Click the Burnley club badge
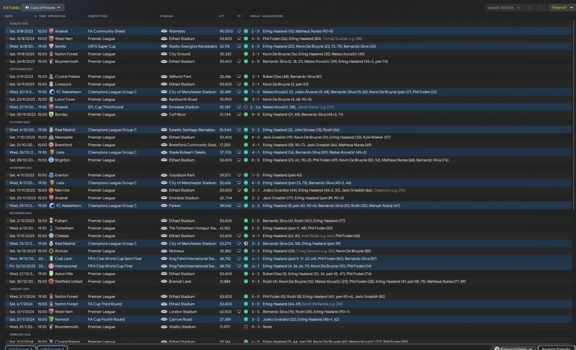576x350 pixels. click(x=51, y=115)
